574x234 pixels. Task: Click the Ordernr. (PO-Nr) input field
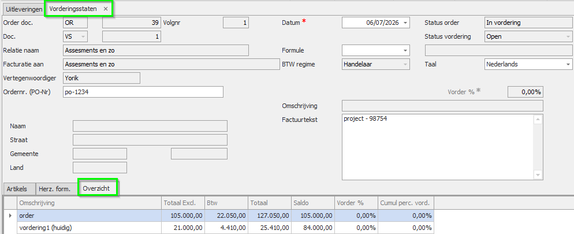tap(143, 92)
